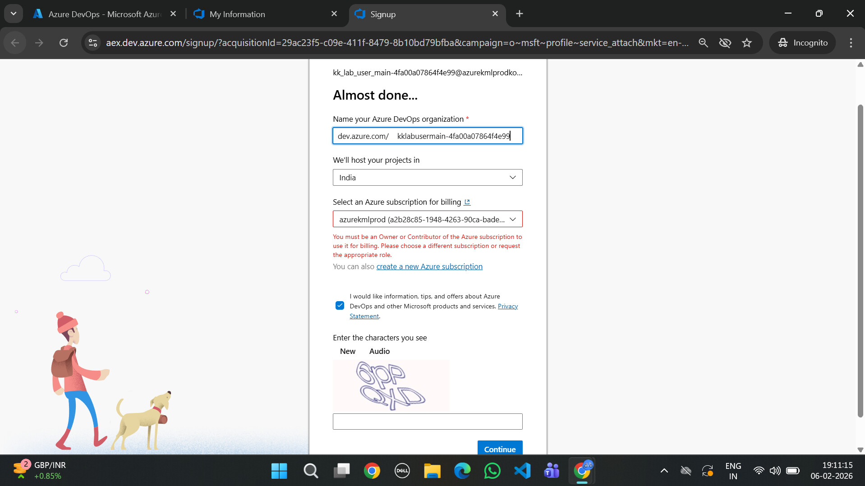Viewport: 865px width, 486px height.
Task: View site information icon in address bar
Action: pyautogui.click(x=93, y=43)
